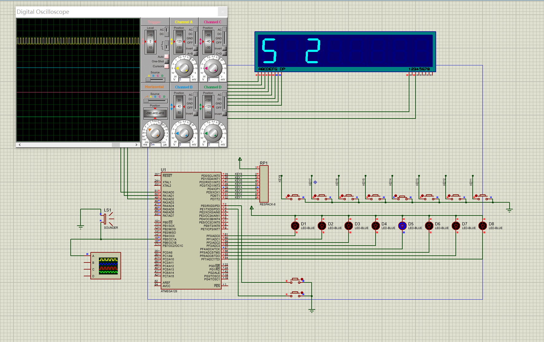
Task: Select the 8-digit seven-segment display
Action: 345,52
